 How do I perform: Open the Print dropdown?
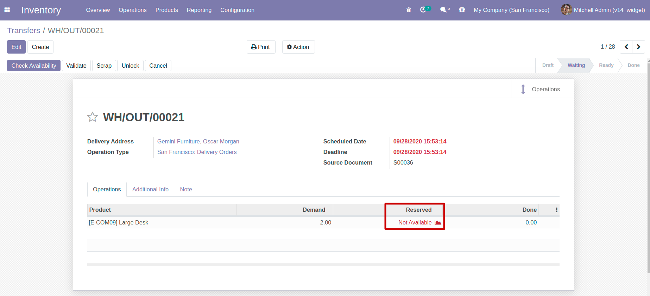coord(261,47)
